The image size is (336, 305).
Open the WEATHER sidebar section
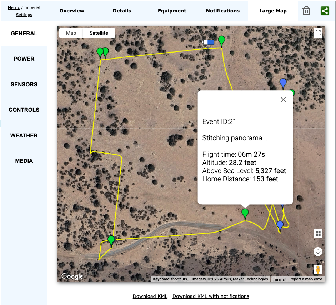(24, 136)
